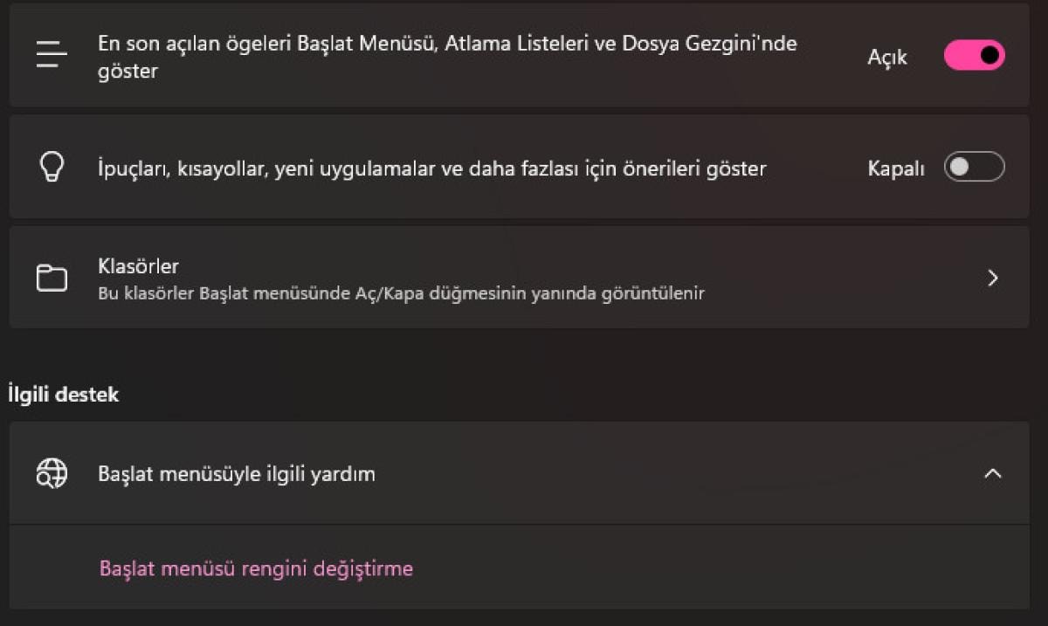Click the Klasörler description about Aç/Kapa düğmesi
The width and height of the screenshot is (1048, 626).
tap(401, 293)
